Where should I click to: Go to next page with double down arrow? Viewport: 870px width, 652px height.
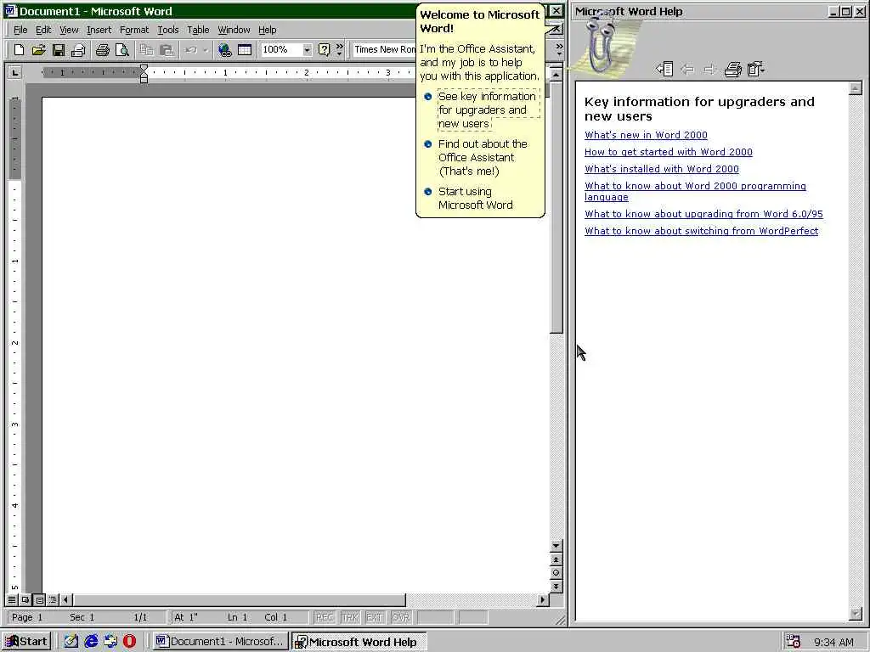click(556, 587)
